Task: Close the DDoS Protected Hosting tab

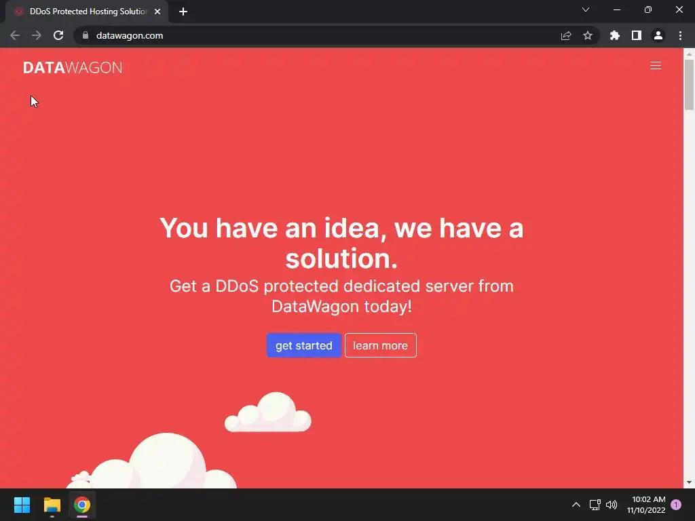Action: coord(157,12)
